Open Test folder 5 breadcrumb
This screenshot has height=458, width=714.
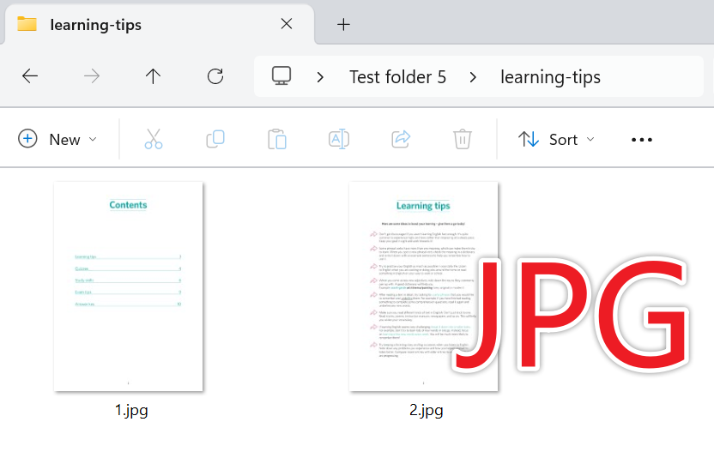tap(397, 77)
